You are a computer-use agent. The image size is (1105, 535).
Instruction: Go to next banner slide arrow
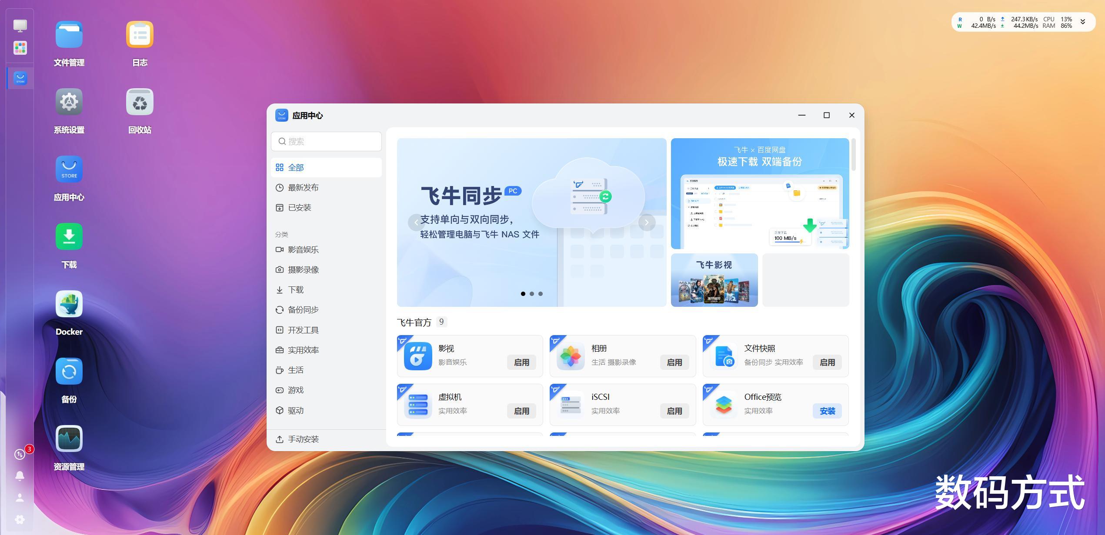(x=647, y=223)
